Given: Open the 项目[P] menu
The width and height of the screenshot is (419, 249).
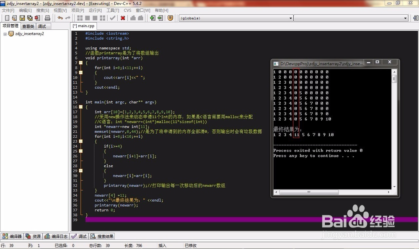Looking at the screenshot, I should coord(78,10).
